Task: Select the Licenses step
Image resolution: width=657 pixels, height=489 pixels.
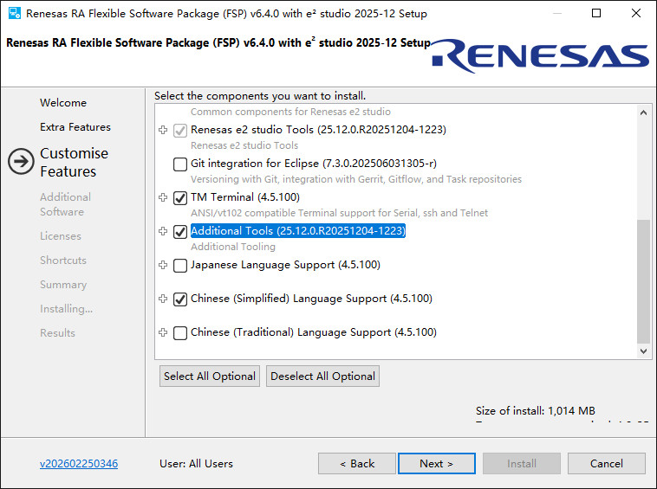Action: [61, 236]
